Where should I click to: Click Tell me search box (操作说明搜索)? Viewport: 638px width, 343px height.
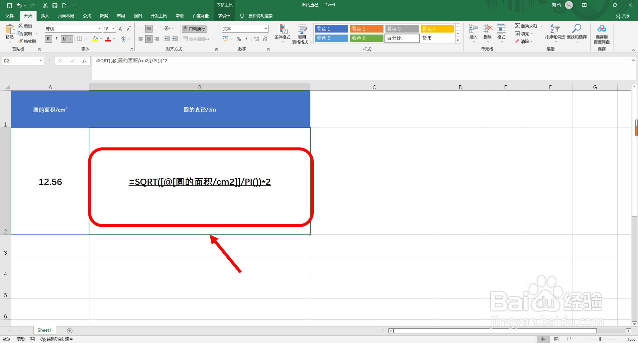click(256, 16)
